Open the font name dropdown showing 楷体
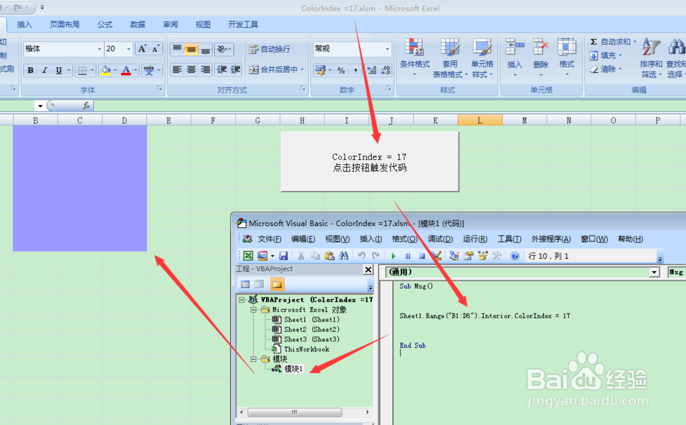Screen dimensions: 686x425 pos(99,49)
